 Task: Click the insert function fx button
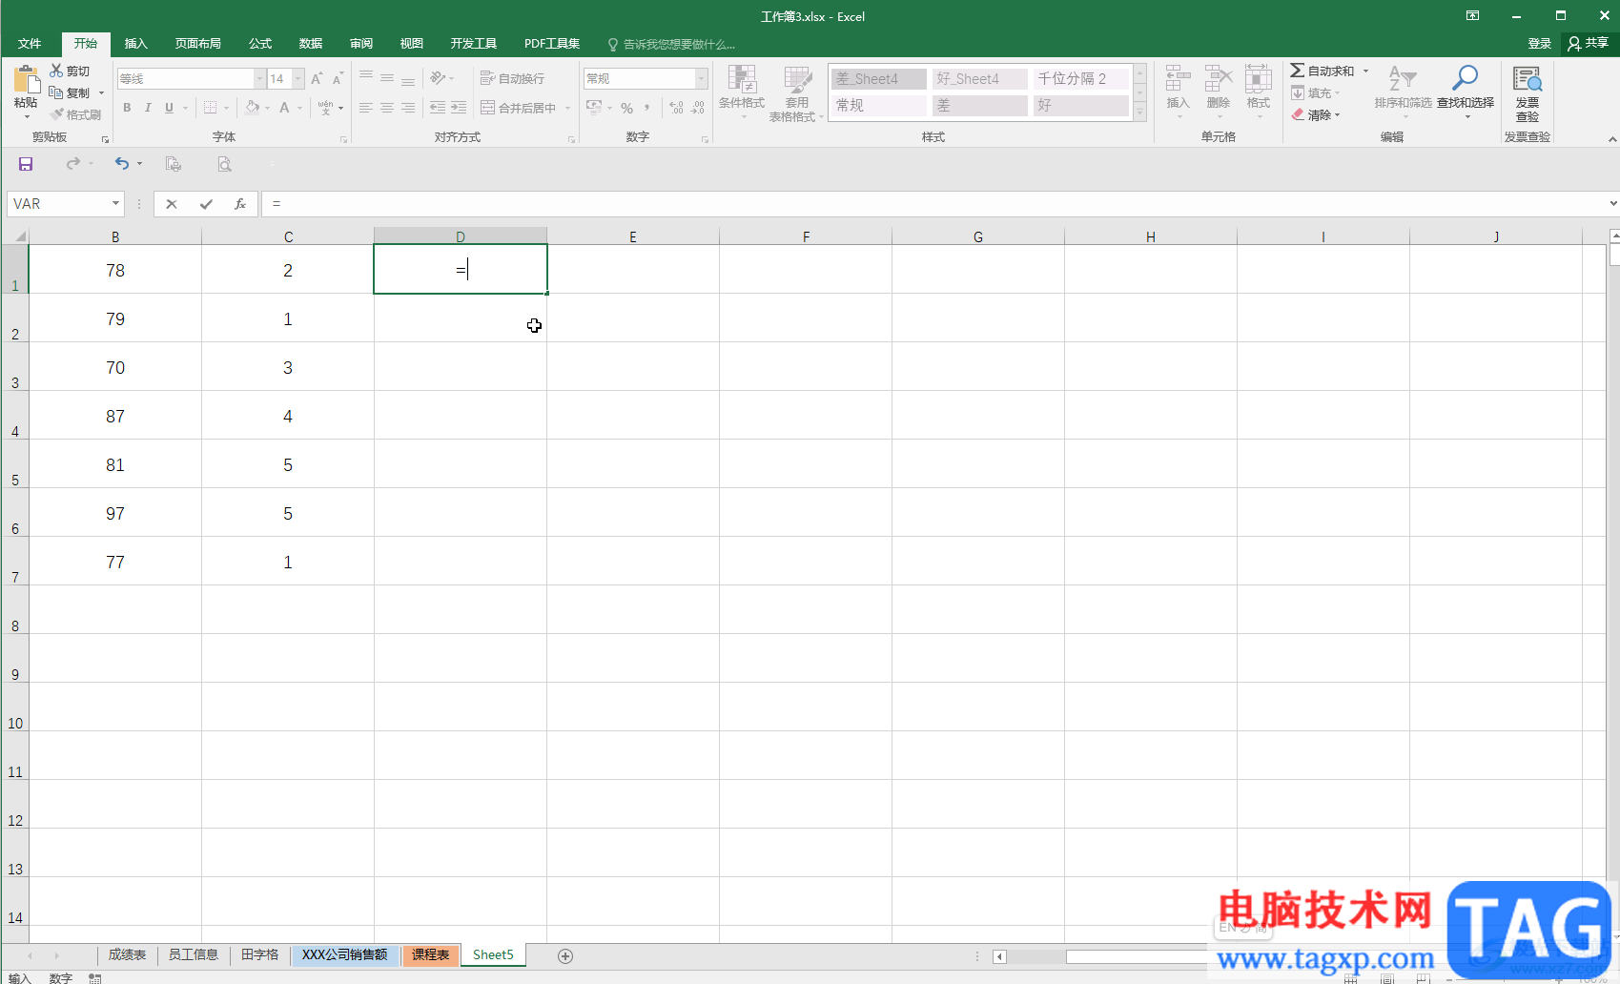click(x=240, y=204)
